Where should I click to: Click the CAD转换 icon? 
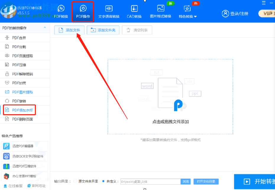click(134, 8)
